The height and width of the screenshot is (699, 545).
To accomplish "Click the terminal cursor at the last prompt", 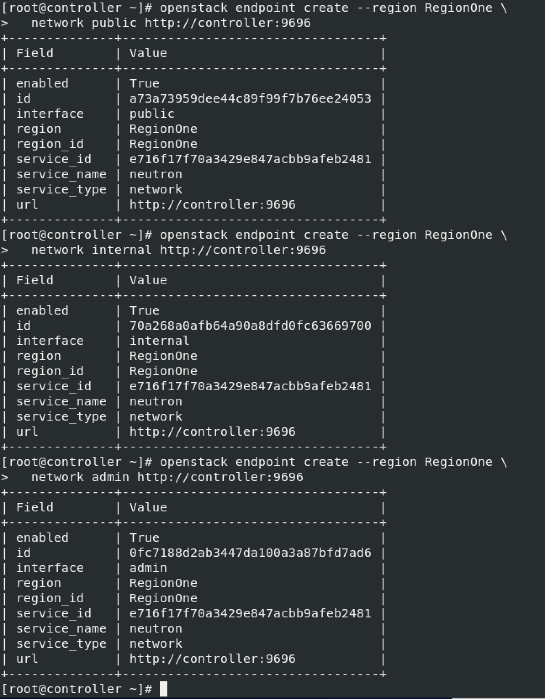I will [164, 689].
